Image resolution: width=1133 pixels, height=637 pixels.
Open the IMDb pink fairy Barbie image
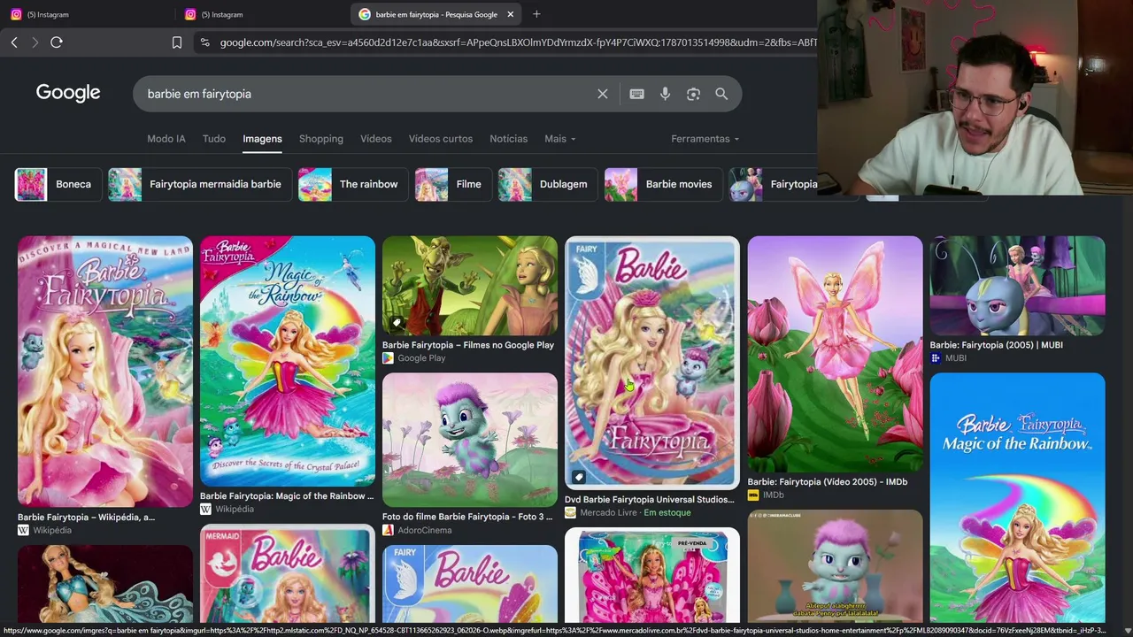pyautogui.click(x=835, y=354)
